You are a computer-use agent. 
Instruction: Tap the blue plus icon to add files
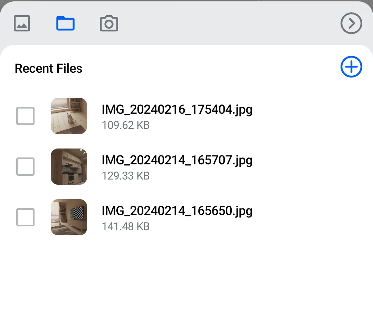351,67
